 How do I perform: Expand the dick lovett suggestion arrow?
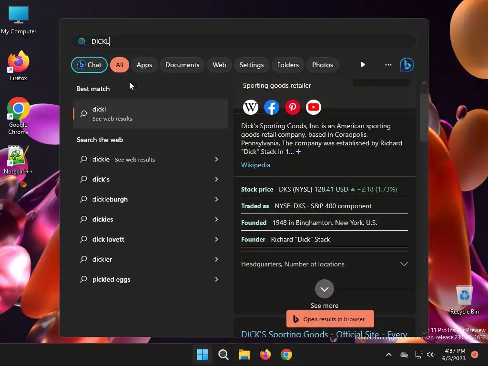pyautogui.click(x=217, y=239)
